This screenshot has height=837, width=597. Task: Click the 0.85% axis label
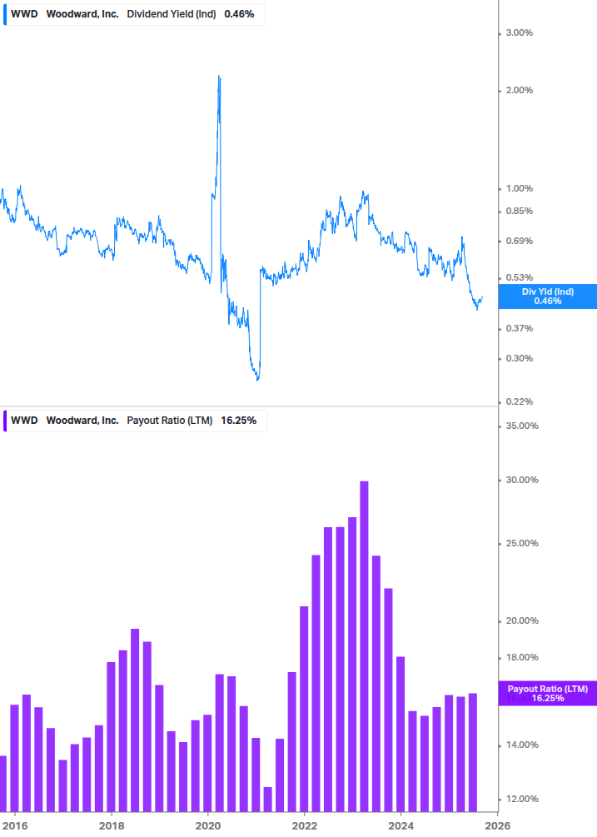click(519, 211)
